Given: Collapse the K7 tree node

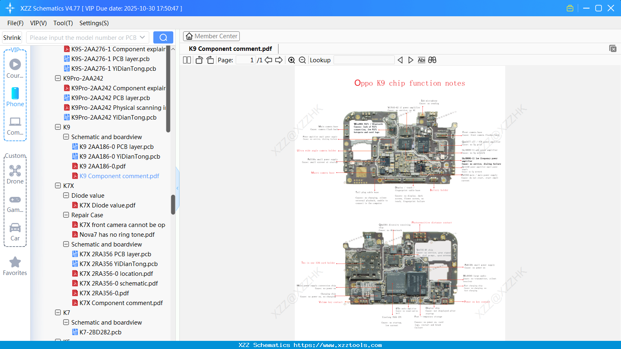Looking at the screenshot, I should click(58, 312).
